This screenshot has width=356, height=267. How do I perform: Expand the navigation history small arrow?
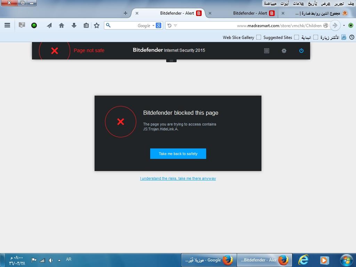coord(344,25)
